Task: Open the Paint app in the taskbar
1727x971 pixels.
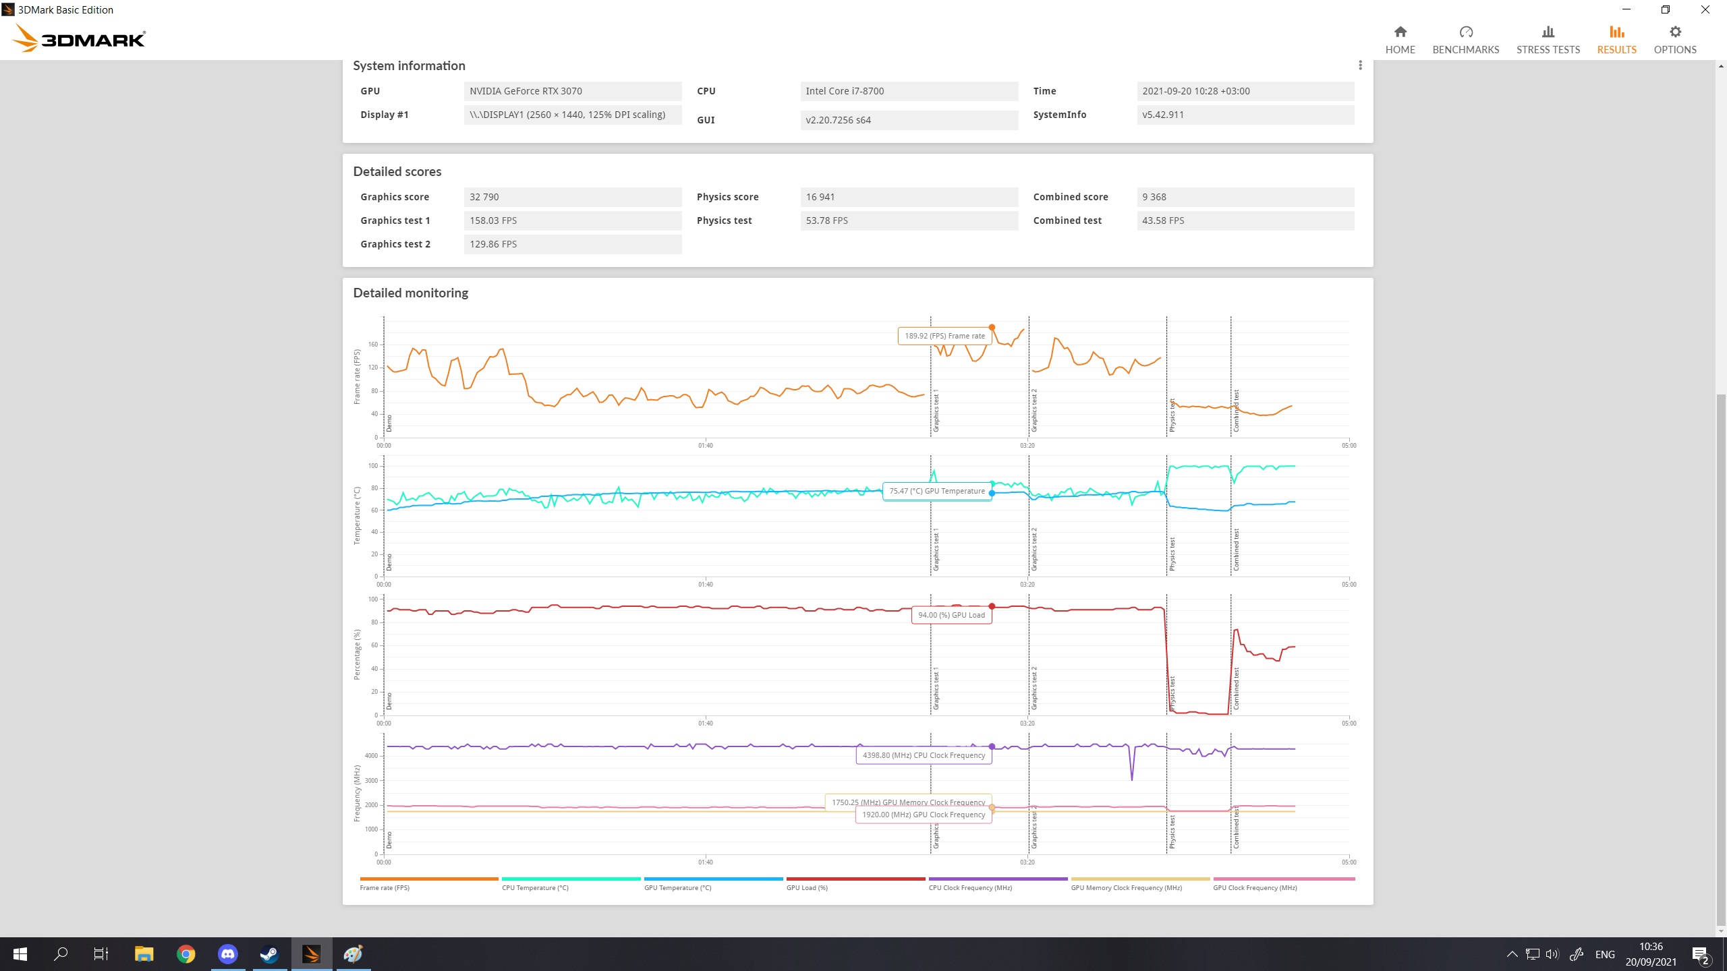Action: click(x=353, y=954)
